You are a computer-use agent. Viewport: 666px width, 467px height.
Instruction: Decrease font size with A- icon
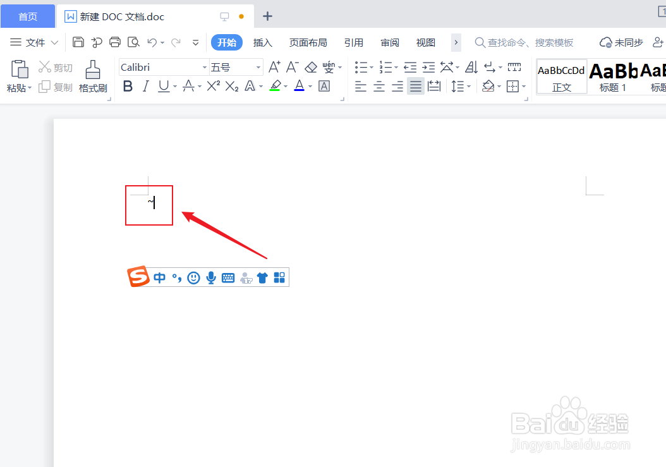pos(292,67)
